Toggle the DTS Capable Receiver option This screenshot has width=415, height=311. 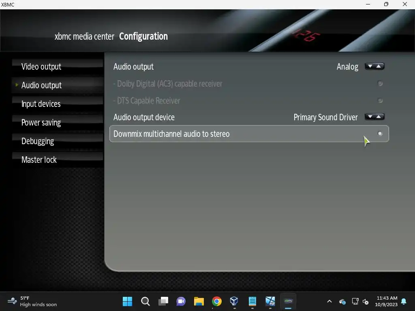pyautogui.click(x=380, y=100)
